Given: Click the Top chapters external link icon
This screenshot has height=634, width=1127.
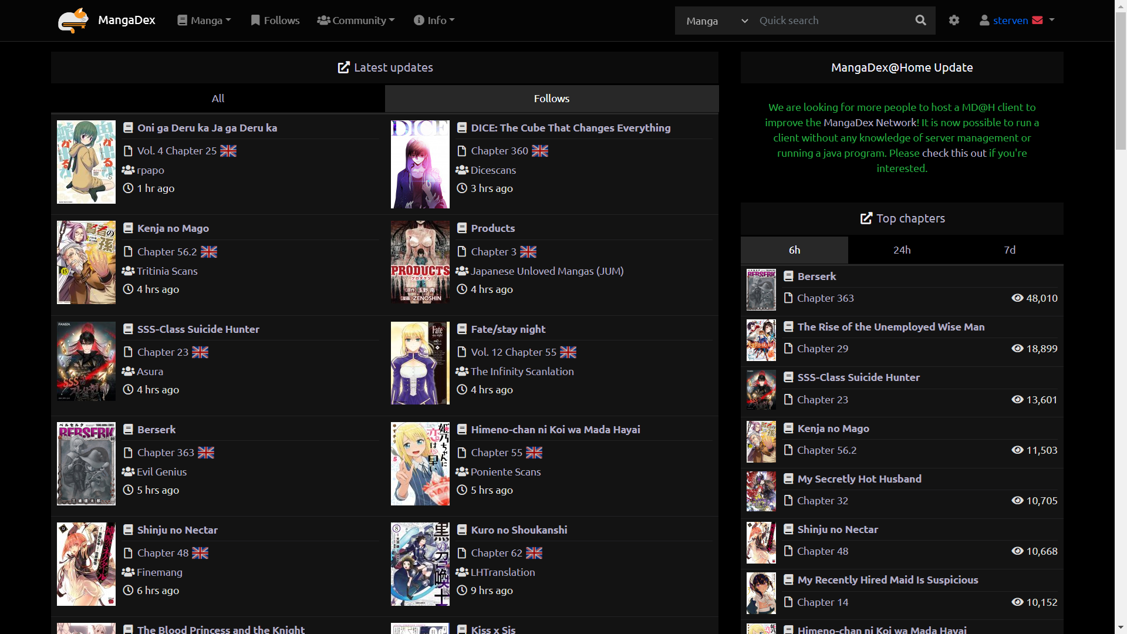Looking at the screenshot, I should click(x=866, y=218).
